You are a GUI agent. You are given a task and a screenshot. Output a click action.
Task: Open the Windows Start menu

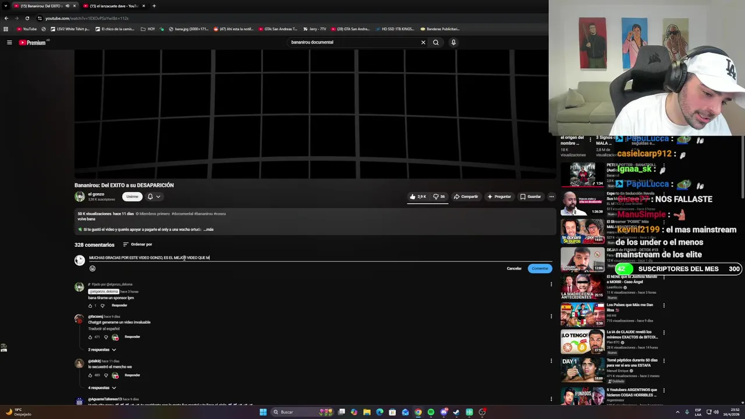[263, 412]
